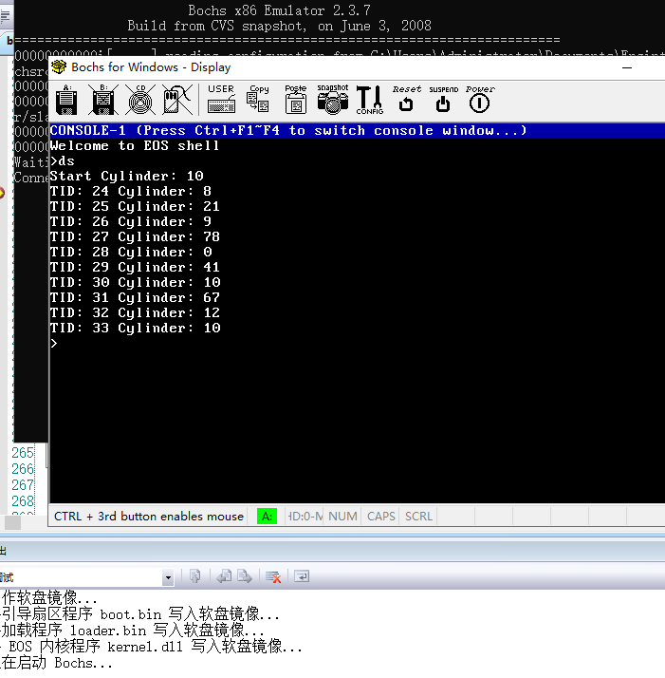This screenshot has height=678, width=665.
Task: Click the loader.bin output message line
Action: click(132, 631)
